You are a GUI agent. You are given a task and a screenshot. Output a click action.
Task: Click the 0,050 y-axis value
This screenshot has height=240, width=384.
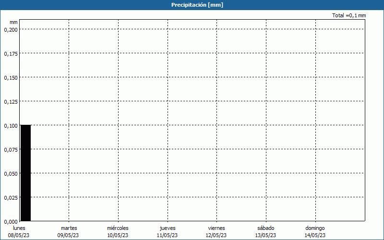coord(11,174)
